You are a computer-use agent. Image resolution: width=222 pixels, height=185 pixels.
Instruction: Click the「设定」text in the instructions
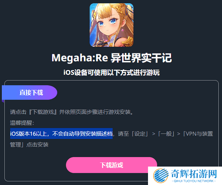click(140, 134)
